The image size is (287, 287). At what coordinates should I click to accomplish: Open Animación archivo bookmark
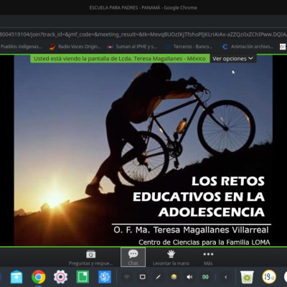point(248,47)
